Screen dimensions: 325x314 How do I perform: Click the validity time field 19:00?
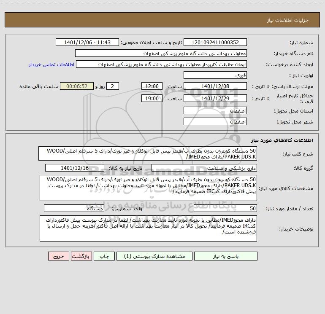[x=152, y=98]
